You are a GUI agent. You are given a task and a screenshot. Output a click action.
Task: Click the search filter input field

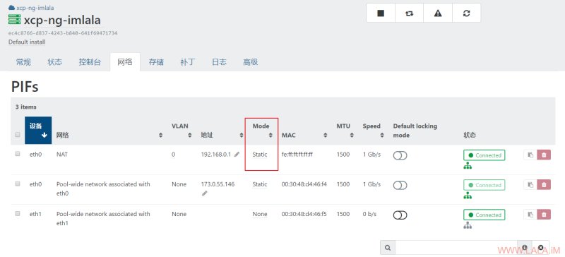click(456, 248)
